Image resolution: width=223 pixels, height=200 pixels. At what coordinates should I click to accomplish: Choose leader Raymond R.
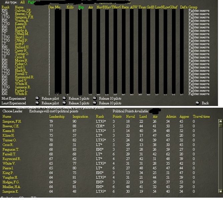(12, 159)
